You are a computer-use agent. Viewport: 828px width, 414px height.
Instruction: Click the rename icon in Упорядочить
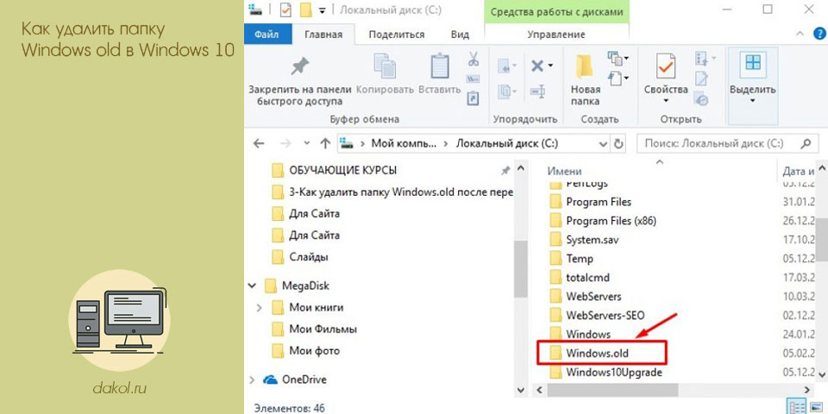[x=537, y=91]
